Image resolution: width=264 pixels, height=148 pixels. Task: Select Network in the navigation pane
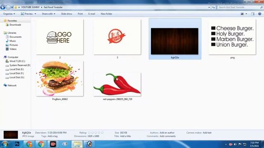point(12,86)
